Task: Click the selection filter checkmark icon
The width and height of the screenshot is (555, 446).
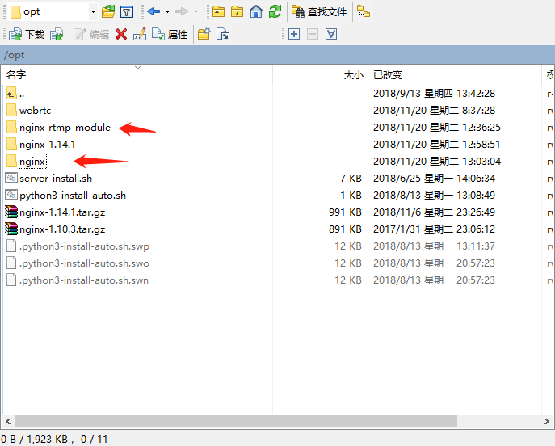Action: pyautogui.click(x=331, y=34)
